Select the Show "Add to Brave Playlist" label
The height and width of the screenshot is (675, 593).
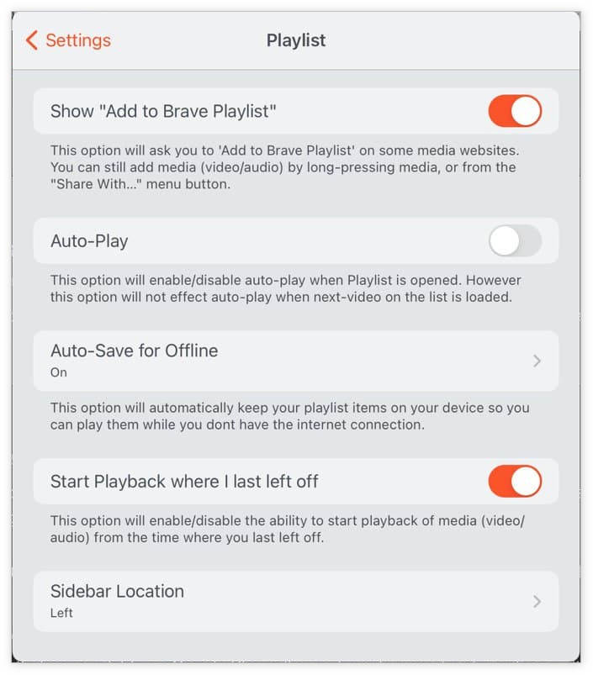pyautogui.click(x=163, y=111)
